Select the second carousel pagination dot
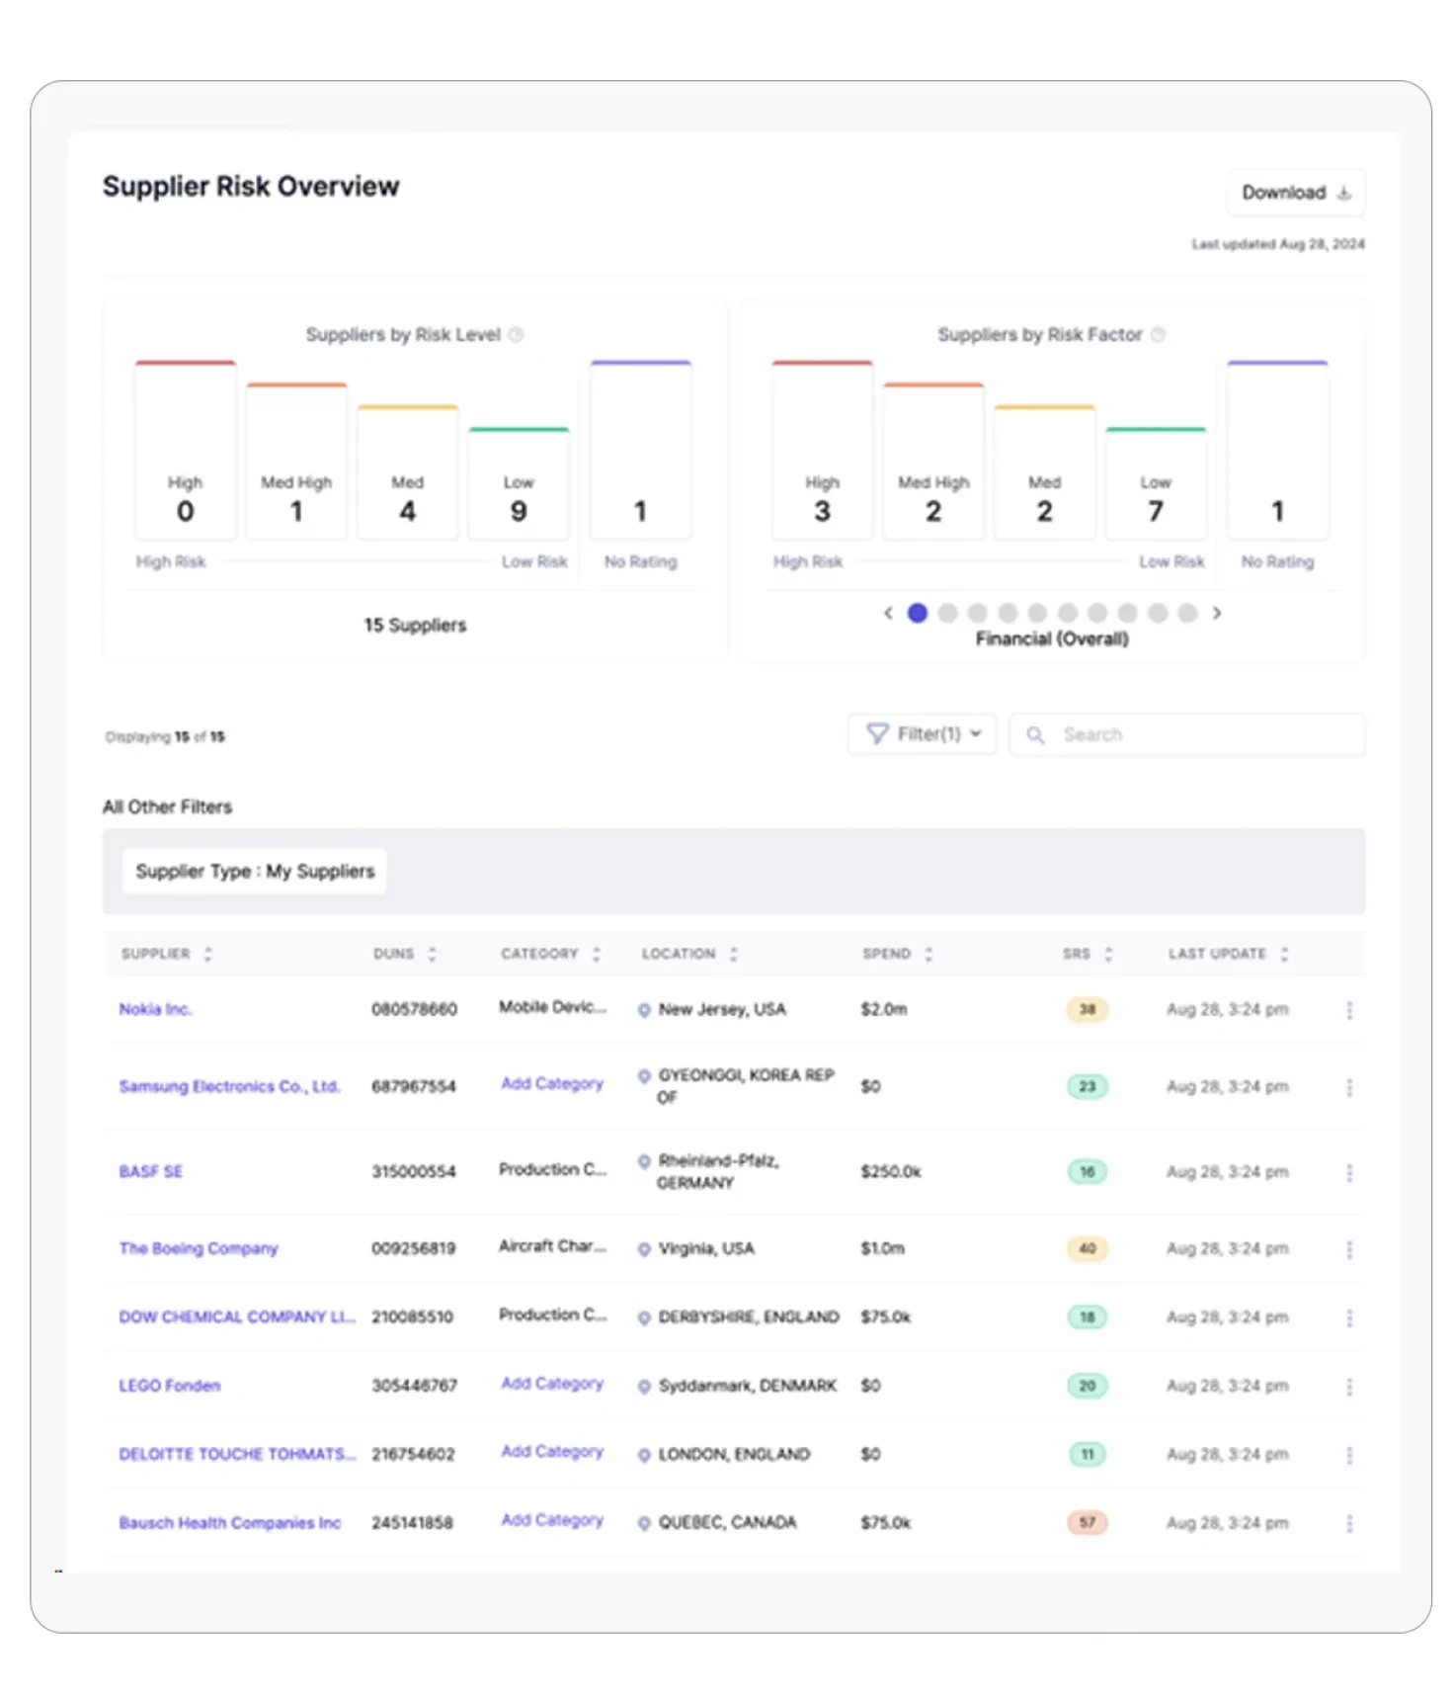Screen dimensions: 1454x1697 pos(947,613)
